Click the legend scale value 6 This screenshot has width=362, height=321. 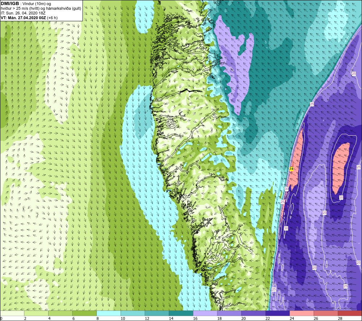click(73, 318)
